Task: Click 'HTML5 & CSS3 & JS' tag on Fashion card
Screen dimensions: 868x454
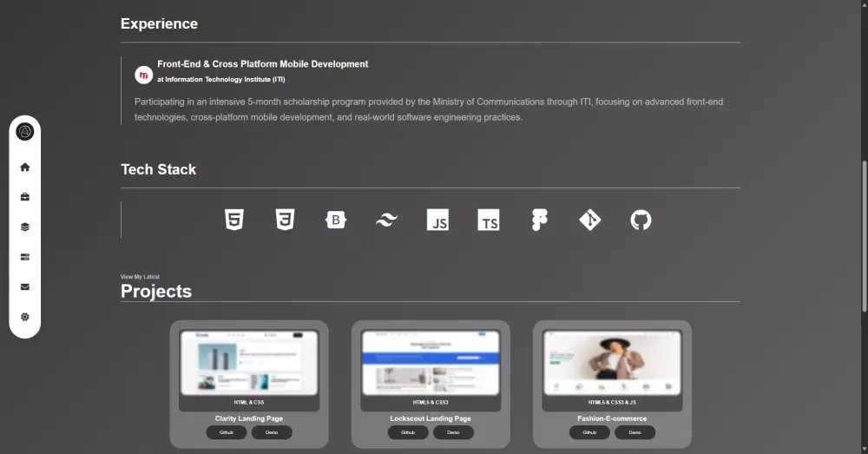Action: (612, 403)
